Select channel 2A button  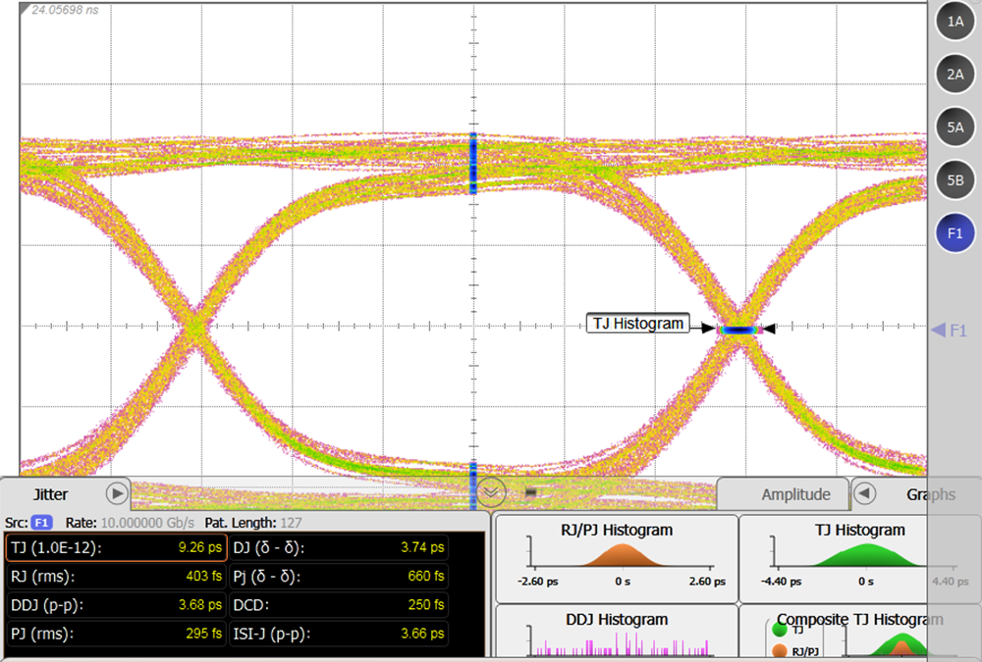pyautogui.click(x=955, y=74)
